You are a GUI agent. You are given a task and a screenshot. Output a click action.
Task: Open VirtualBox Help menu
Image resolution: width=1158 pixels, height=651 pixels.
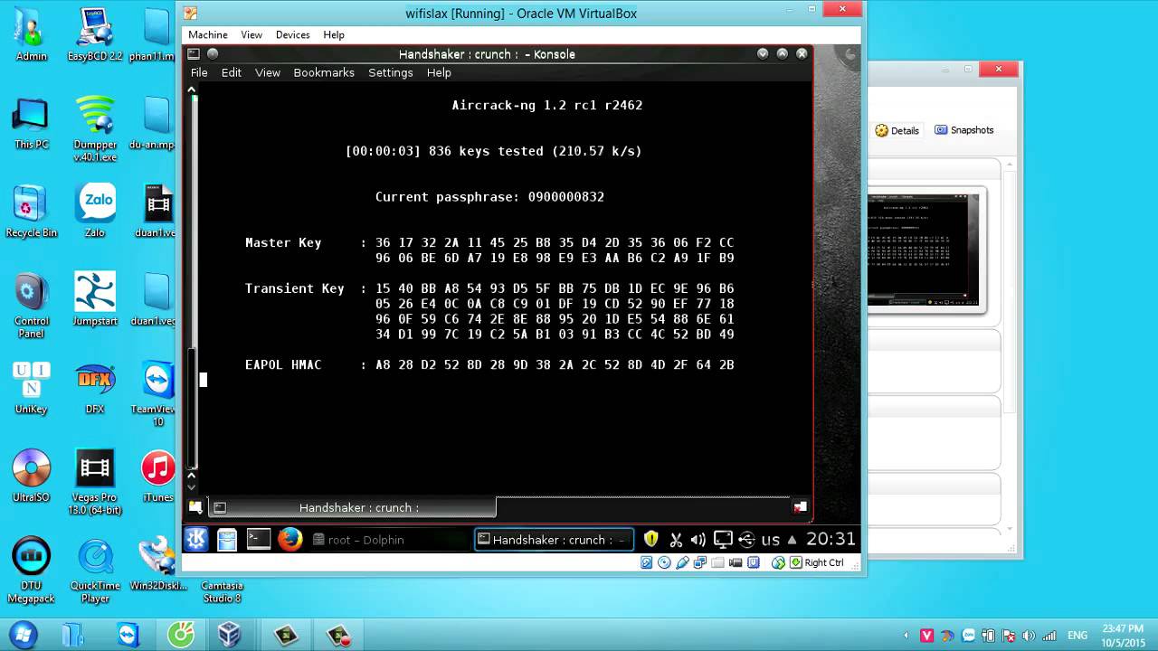[334, 34]
